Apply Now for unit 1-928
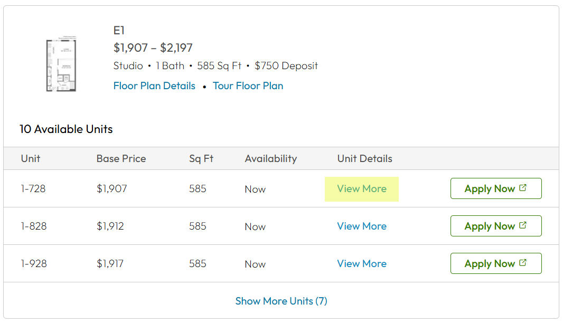 pos(496,263)
